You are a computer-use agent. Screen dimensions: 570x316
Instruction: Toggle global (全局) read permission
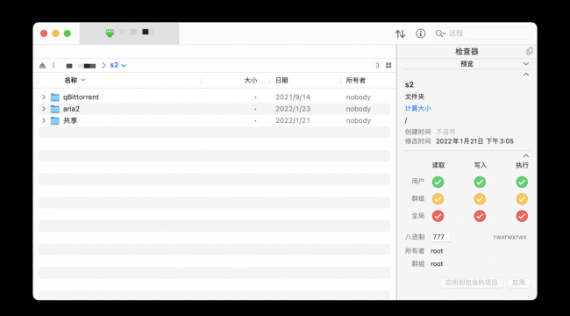[x=438, y=216]
